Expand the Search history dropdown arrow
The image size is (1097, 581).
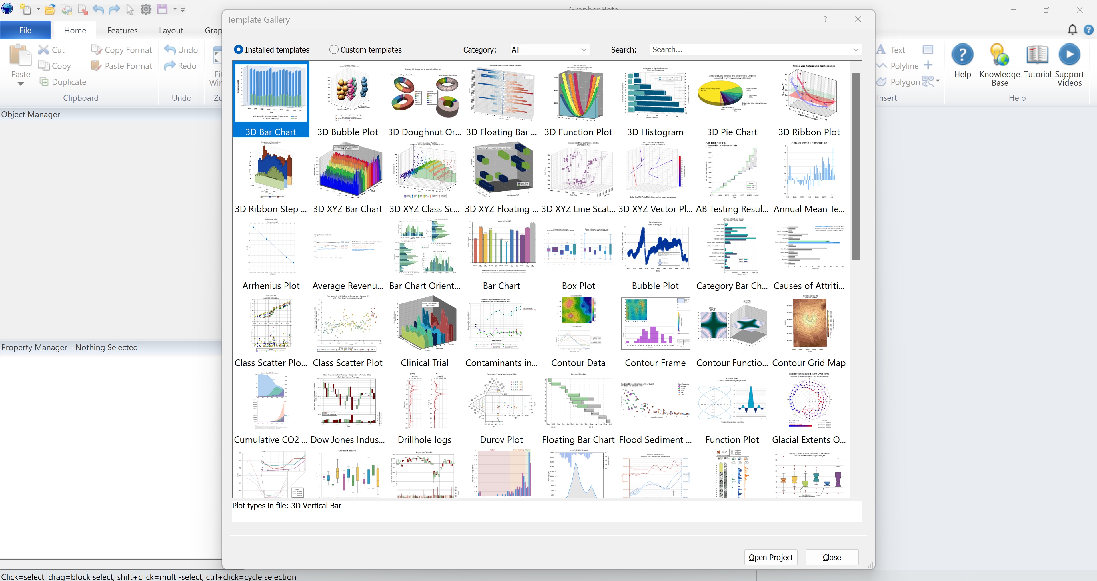(x=856, y=50)
